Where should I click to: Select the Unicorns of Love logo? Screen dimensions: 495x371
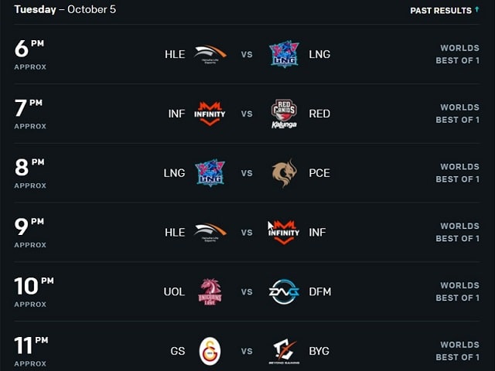point(210,292)
